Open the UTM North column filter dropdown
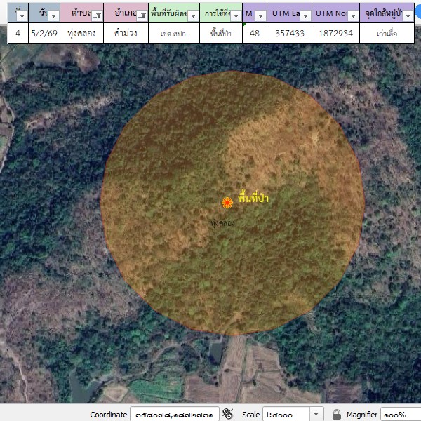421x421 pixels. click(x=354, y=15)
